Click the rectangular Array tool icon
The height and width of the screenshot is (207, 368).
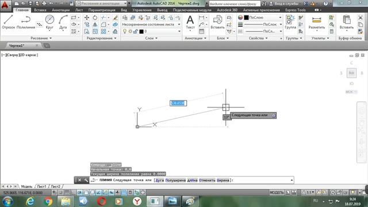coord(103,31)
